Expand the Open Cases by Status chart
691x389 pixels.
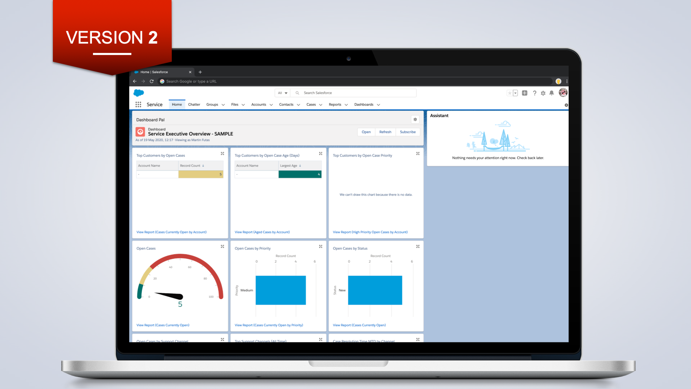[418, 246]
